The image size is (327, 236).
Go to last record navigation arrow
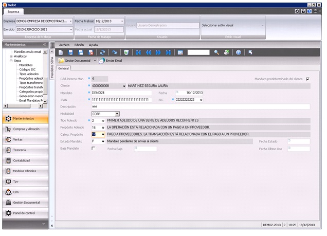tap(168, 52)
